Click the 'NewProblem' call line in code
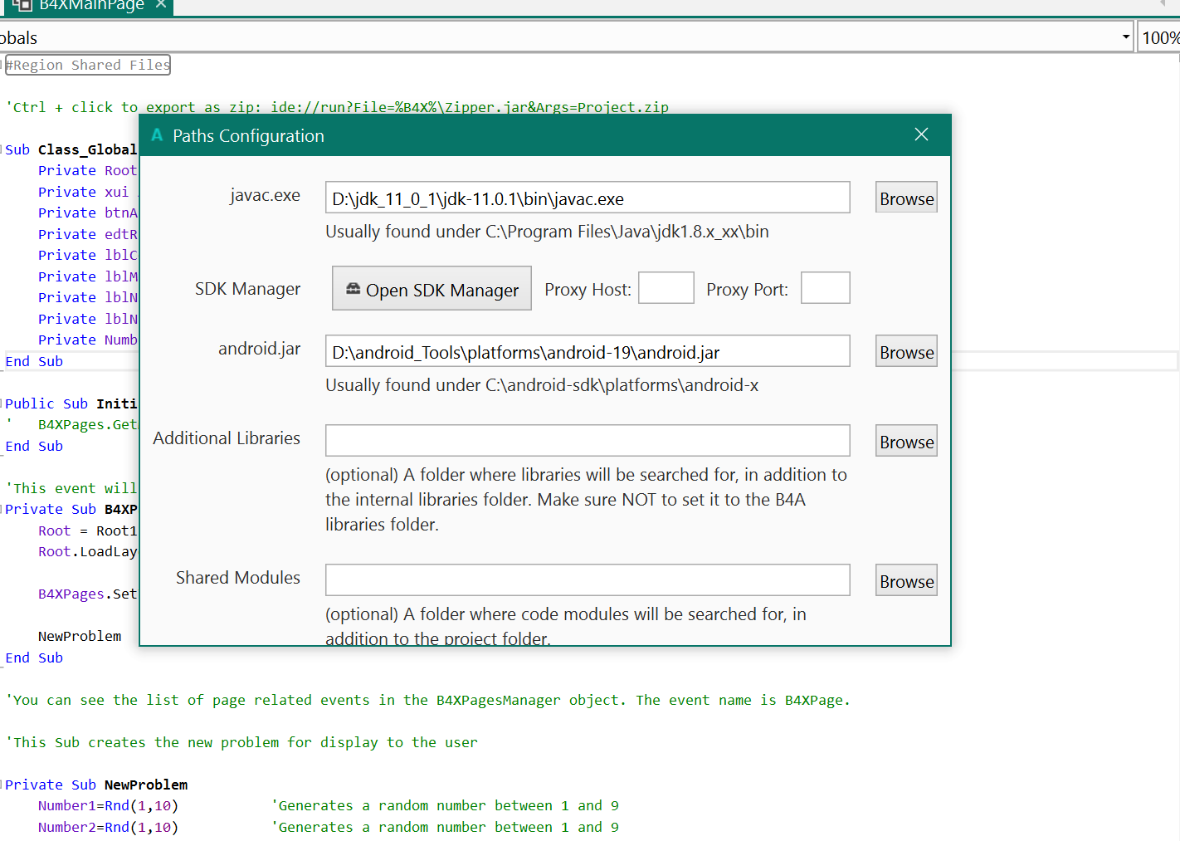 coord(80,636)
